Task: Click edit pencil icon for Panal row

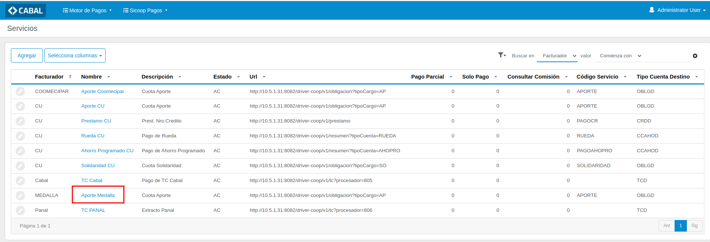Action: pos(20,210)
